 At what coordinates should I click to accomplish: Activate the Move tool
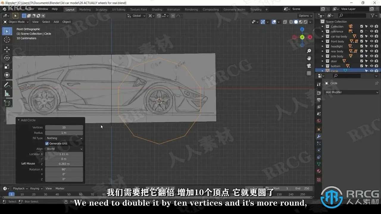pos(7,49)
